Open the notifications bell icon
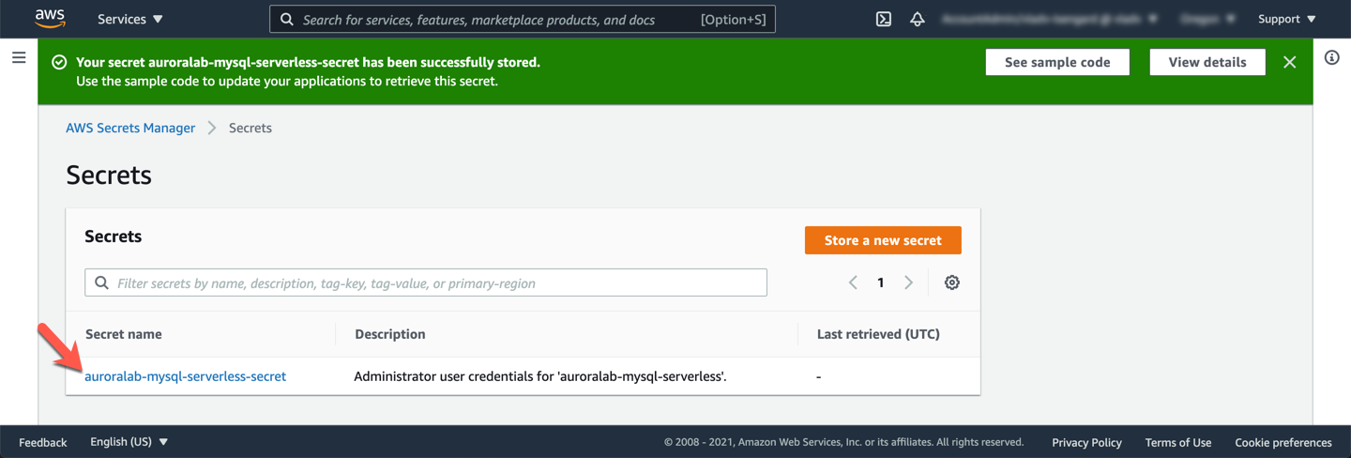Screen dimensions: 1351x458 point(918,19)
